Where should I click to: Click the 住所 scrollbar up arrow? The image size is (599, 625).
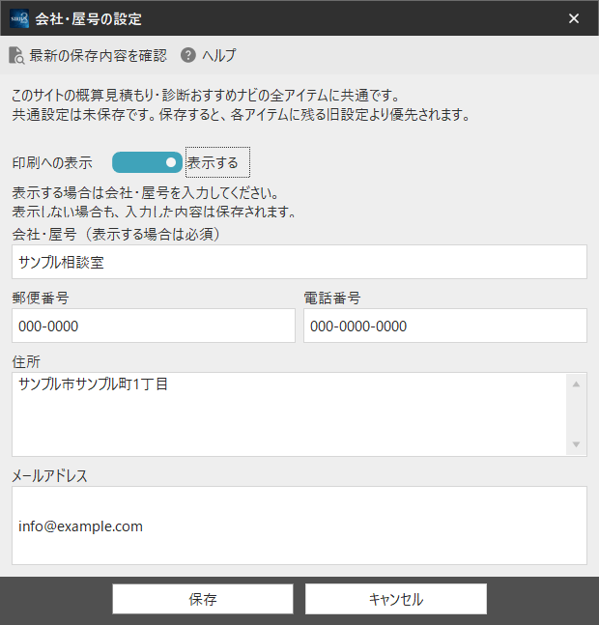pyautogui.click(x=576, y=384)
